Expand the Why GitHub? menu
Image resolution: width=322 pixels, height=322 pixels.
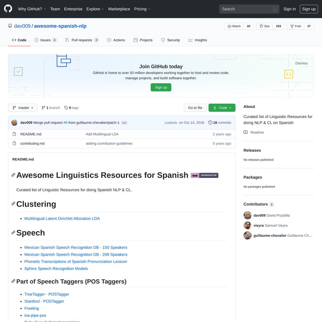pos(32,9)
